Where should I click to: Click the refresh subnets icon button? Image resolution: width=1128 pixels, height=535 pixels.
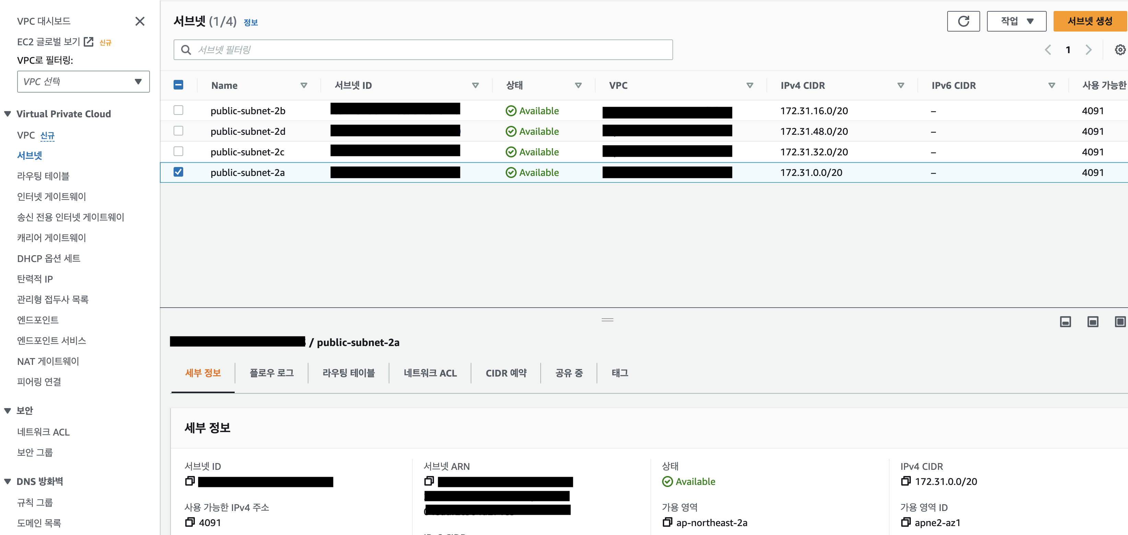963,21
